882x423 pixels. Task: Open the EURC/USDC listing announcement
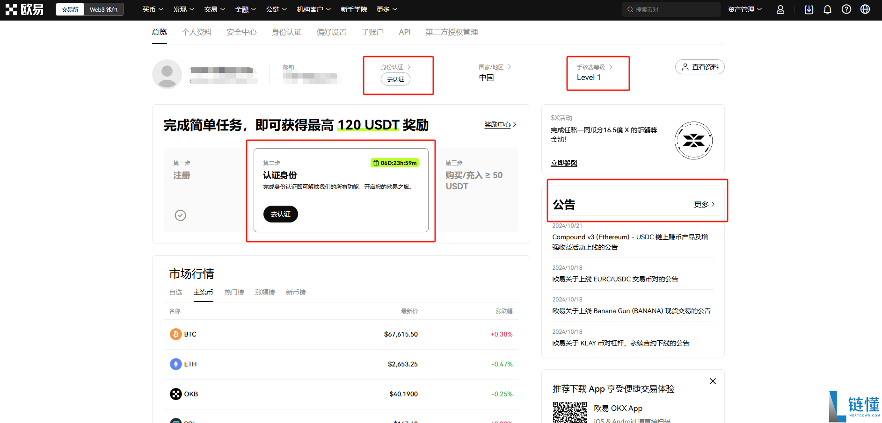click(x=615, y=279)
